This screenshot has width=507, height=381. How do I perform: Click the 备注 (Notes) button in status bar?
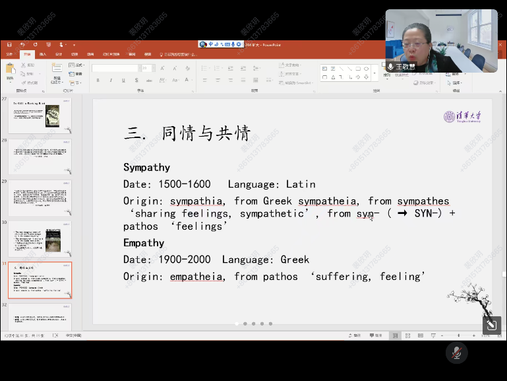point(357,336)
